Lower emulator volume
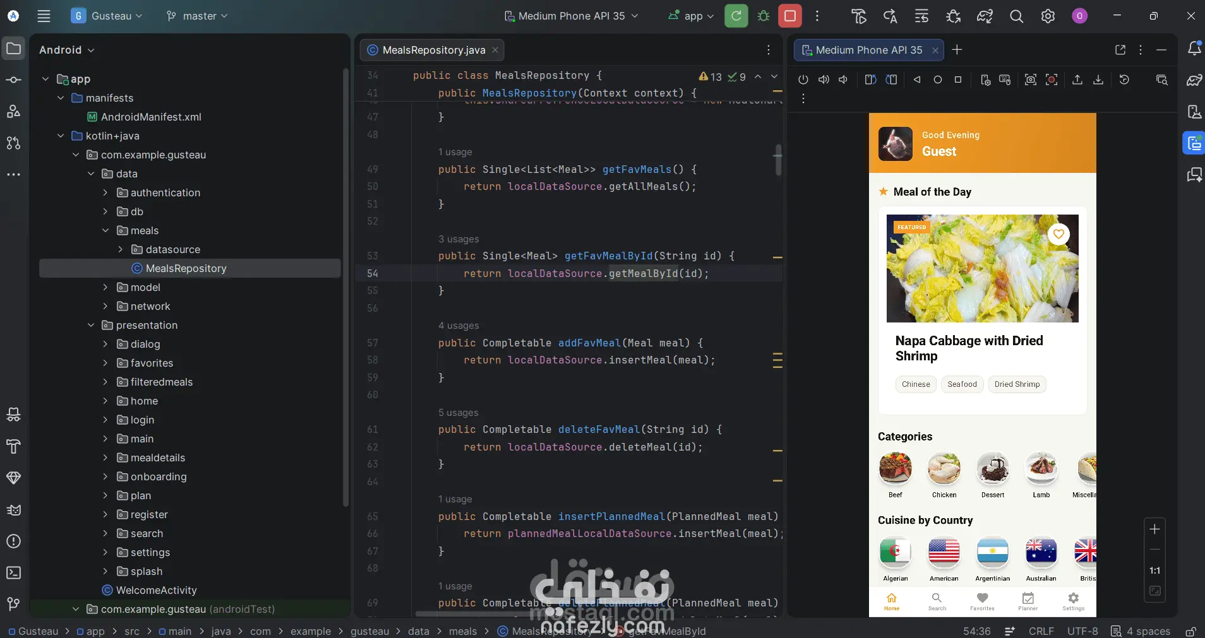 pos(843,80)
